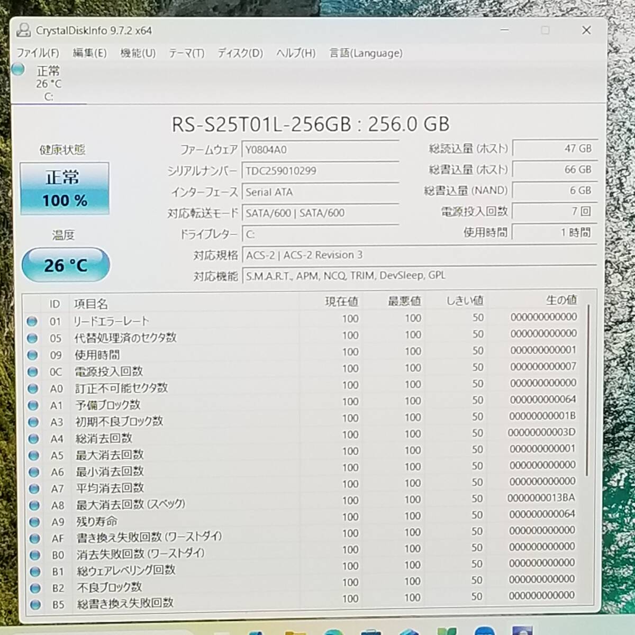The image size is (635, 635).
Task: Open the ディスク(D) menu
Action: point(240,53)
